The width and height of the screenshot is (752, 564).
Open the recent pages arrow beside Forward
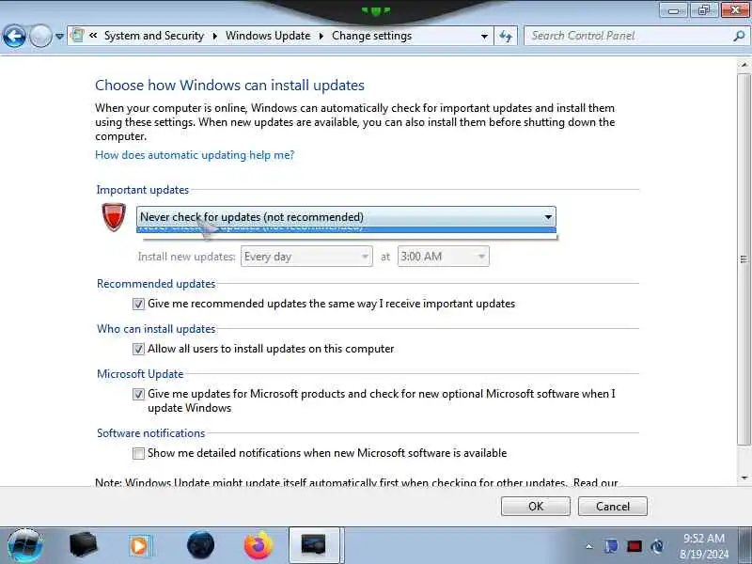click(59, 37)
